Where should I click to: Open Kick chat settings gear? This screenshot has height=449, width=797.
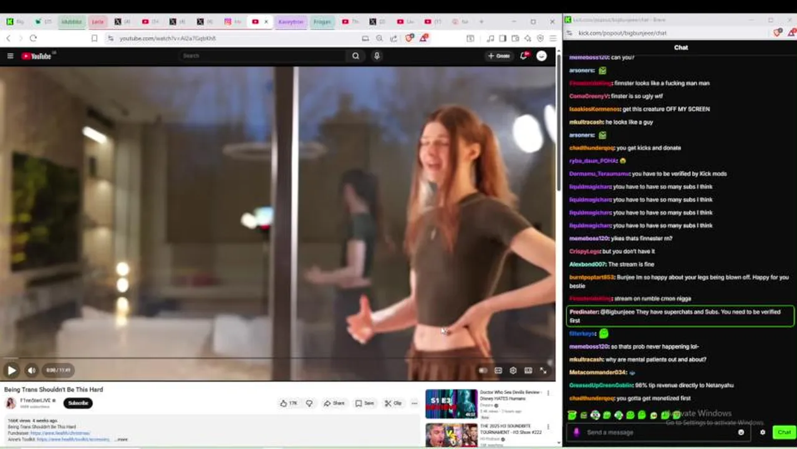coord(763,432)
